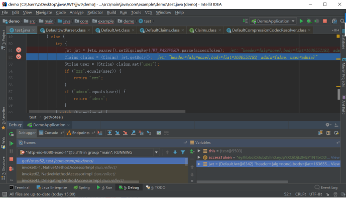Select the invoke:62 NativeMethodAccessorImpl frame
This screenshot has height=198, width=346.
[x=102, y=174]
